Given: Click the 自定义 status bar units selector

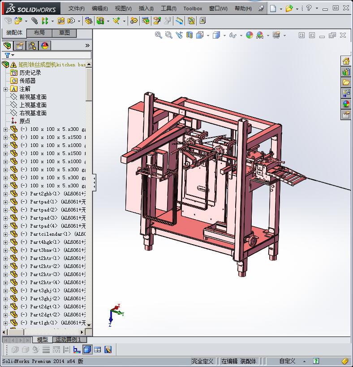Looking at the screenshot, I should pyautogui.click(x=287, y=361).
